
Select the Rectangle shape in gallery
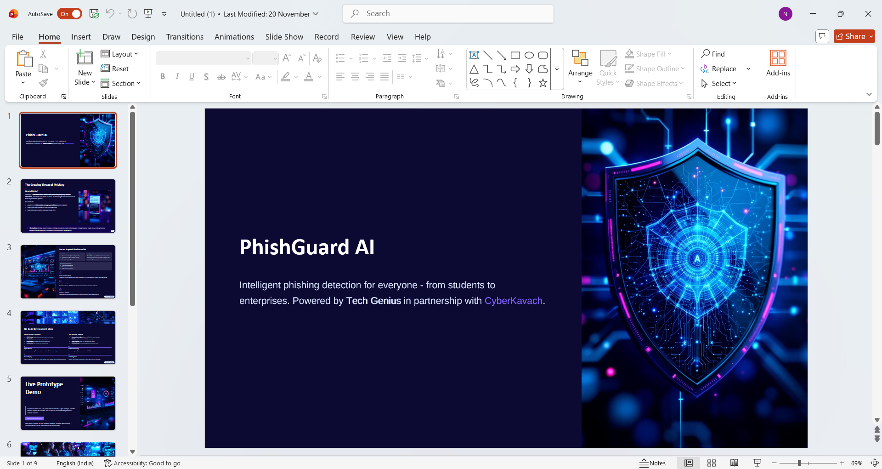click(515, 55)
